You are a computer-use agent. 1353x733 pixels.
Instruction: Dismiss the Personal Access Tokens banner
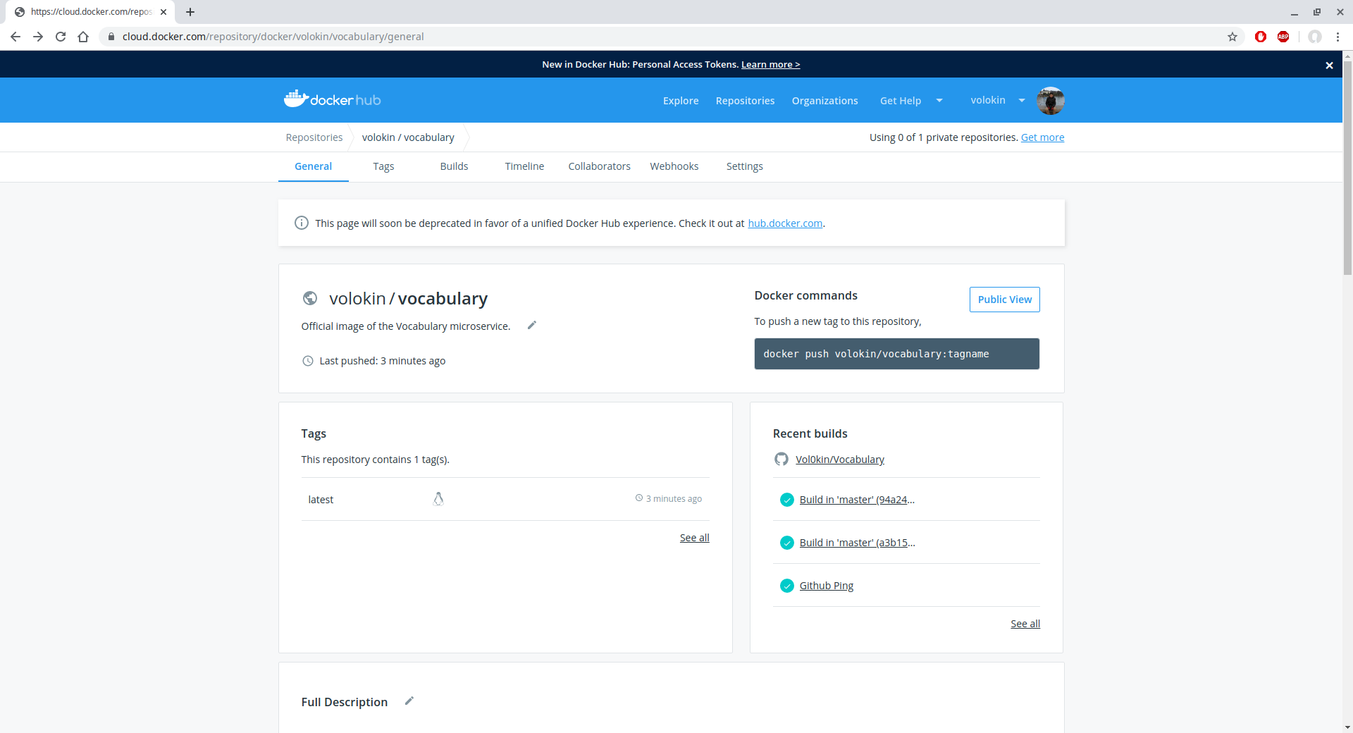(1329, 65)
